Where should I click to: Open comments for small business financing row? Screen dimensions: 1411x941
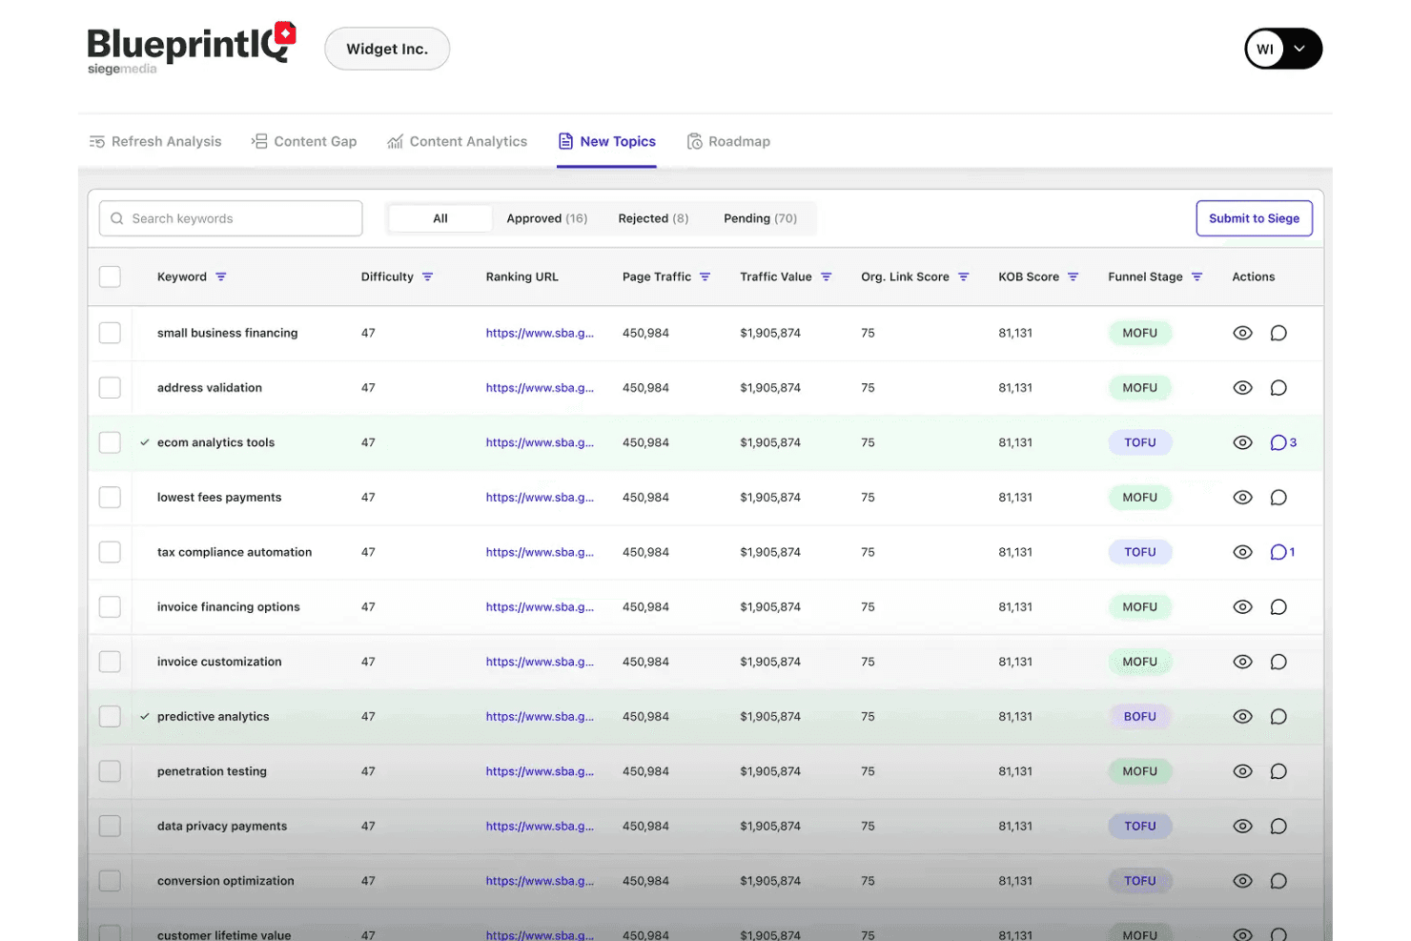point(1278,333)
